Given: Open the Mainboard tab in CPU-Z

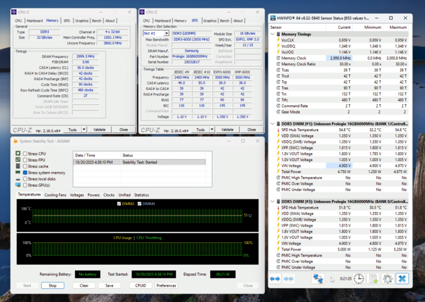Looking at the screenshot, I should (x=35, y=21).
